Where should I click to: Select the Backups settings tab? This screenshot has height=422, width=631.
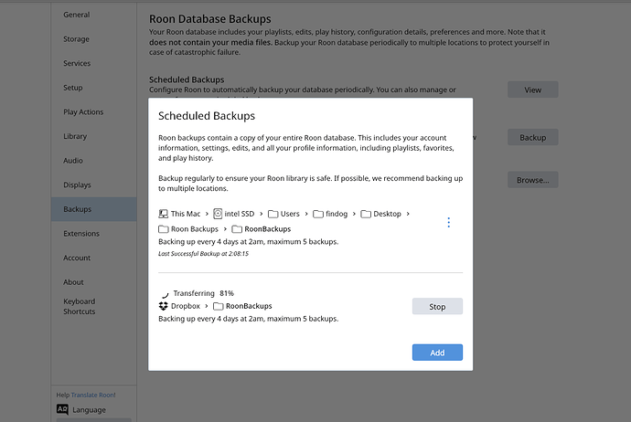click(x=94, y=209)
